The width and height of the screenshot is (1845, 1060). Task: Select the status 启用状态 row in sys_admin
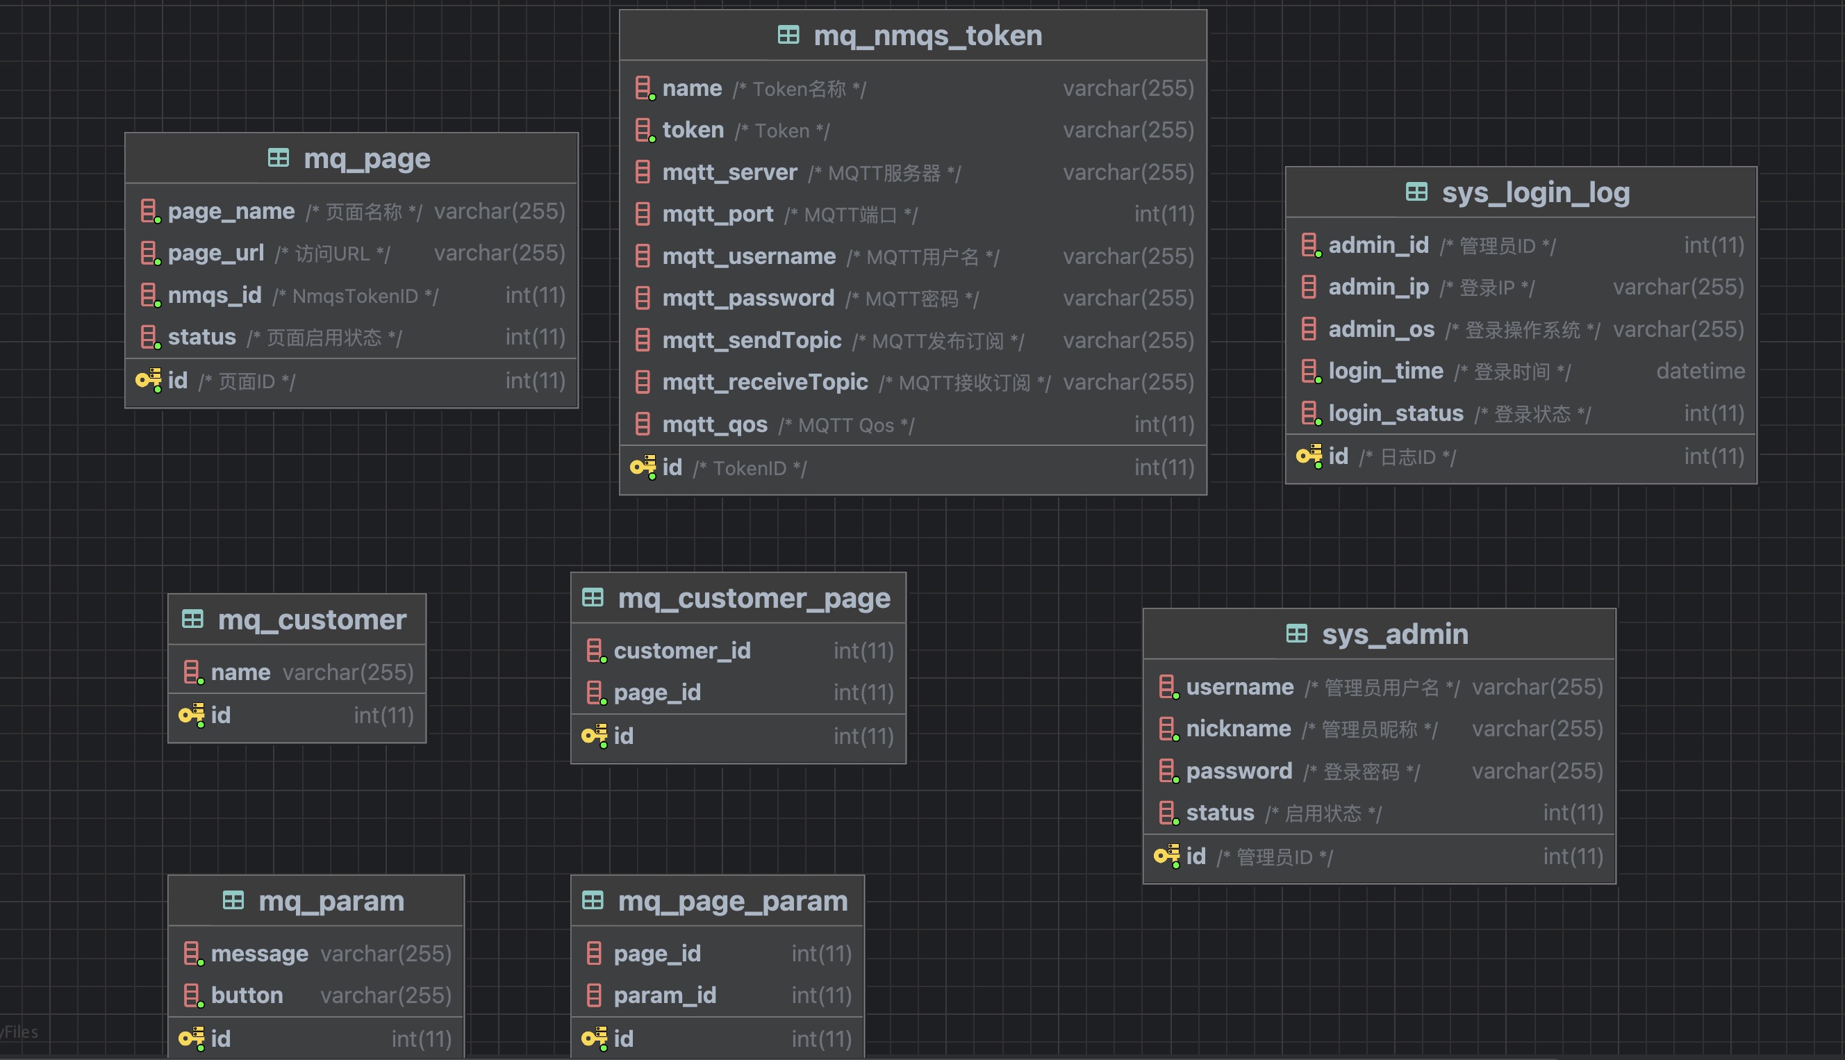(1379, 813)
